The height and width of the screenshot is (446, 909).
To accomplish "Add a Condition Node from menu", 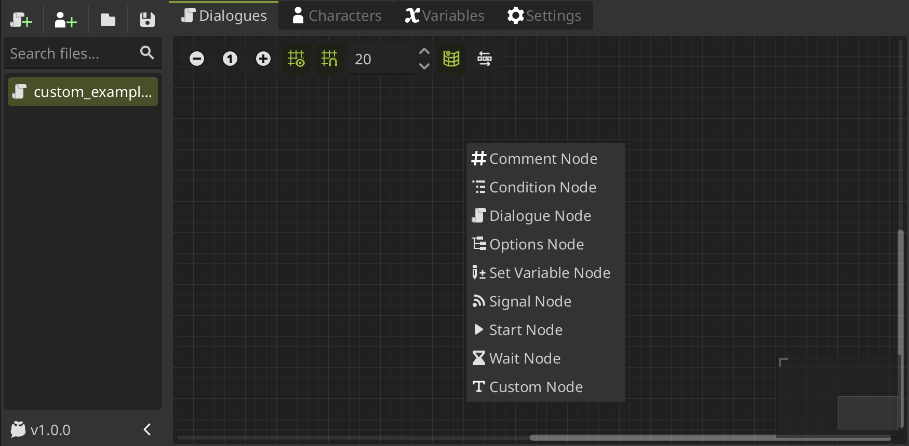I will 545,187.
